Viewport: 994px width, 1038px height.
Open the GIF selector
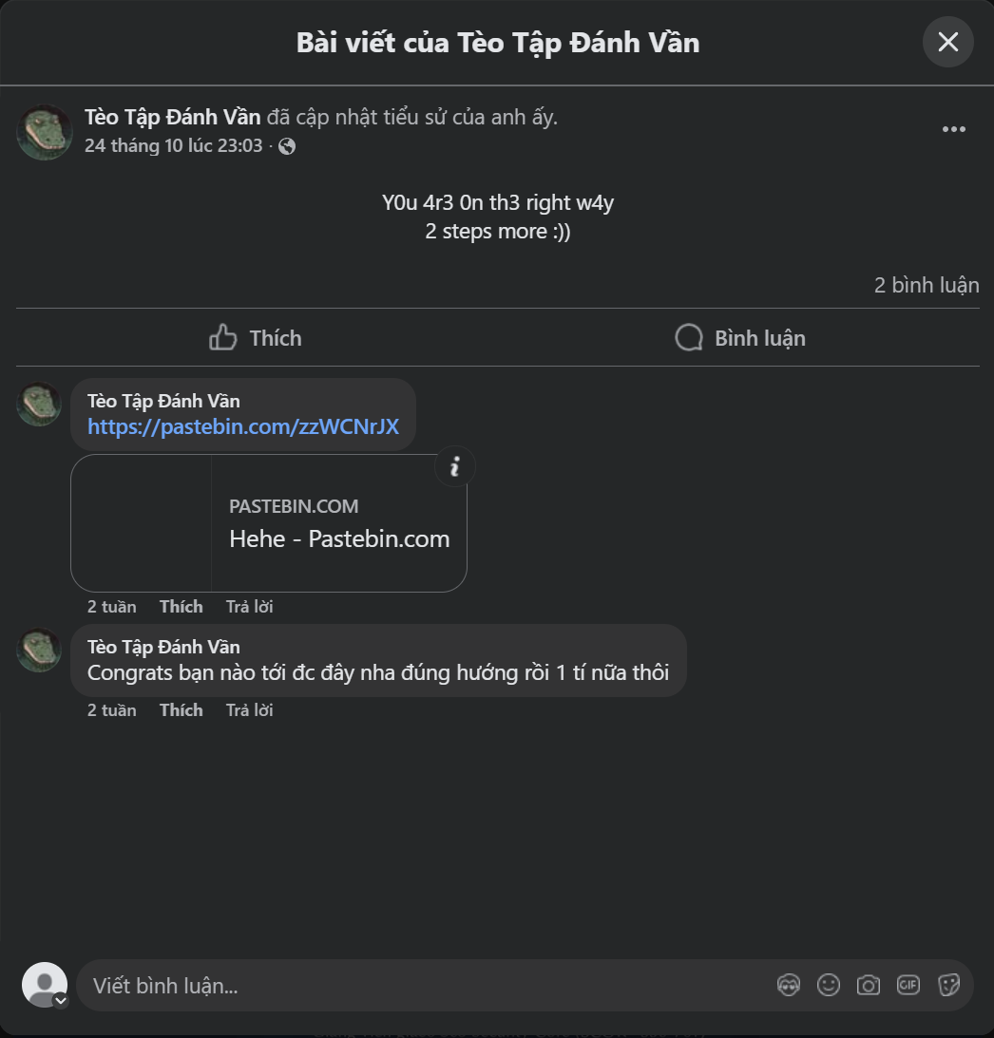click(908, 985)
